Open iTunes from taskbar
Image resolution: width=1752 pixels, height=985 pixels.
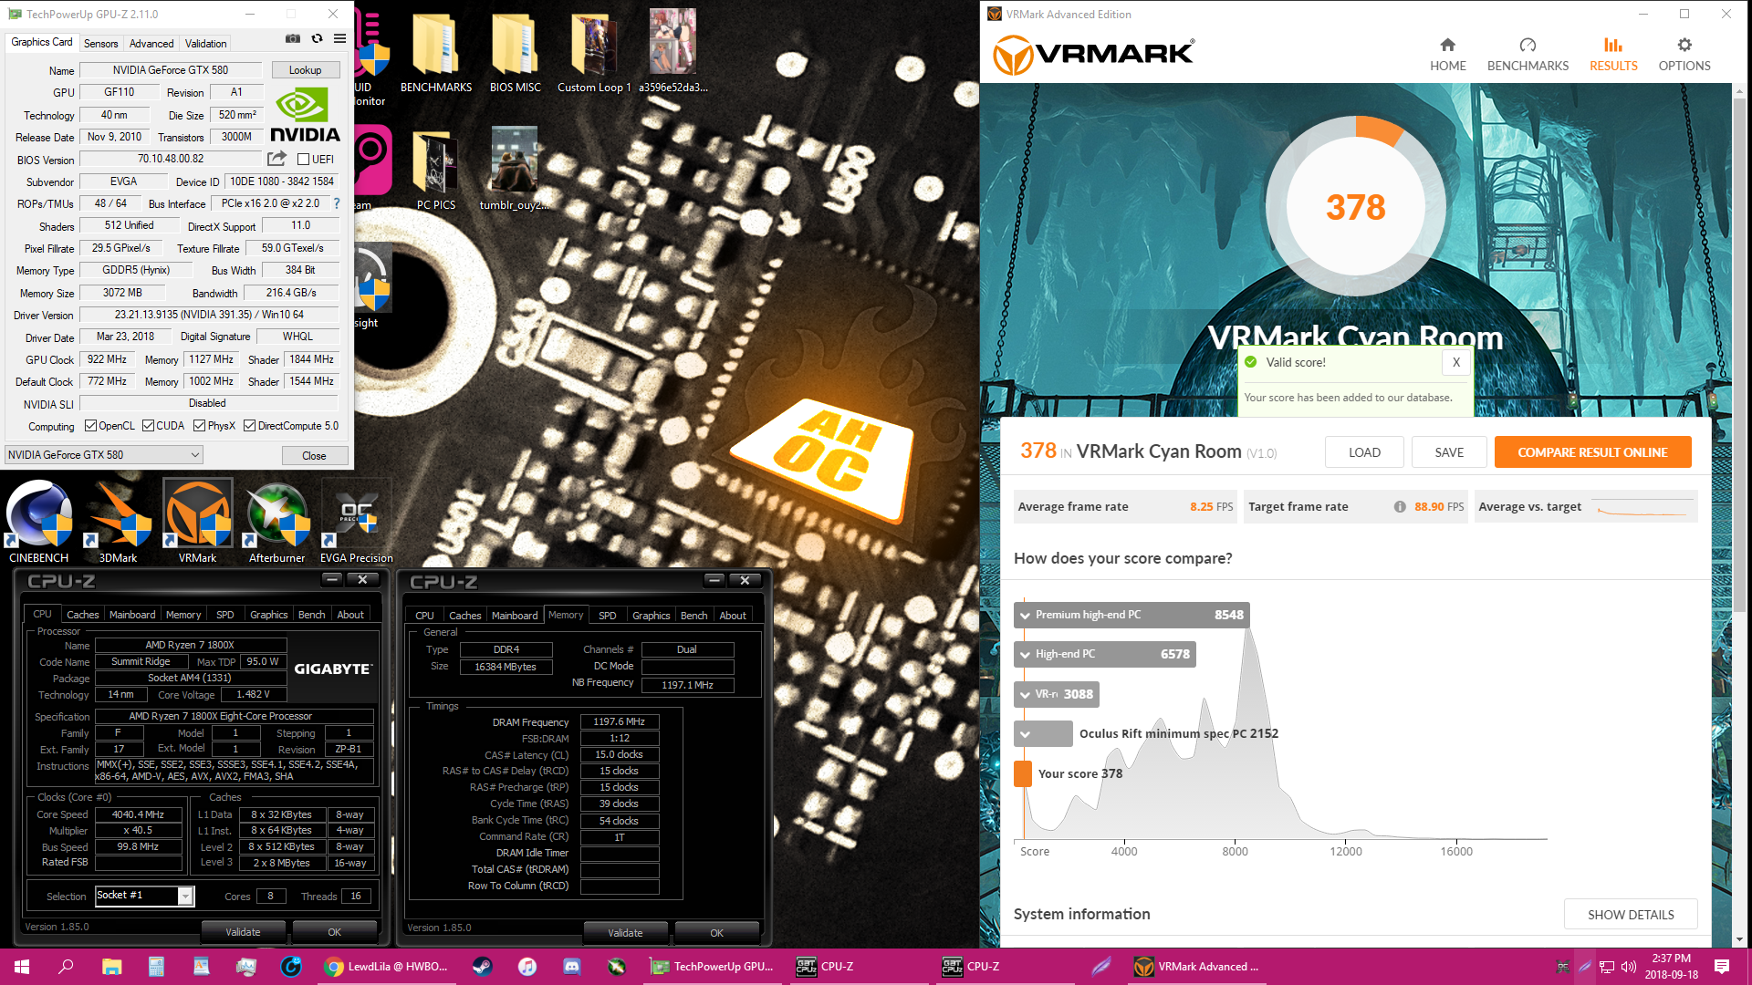527,967
